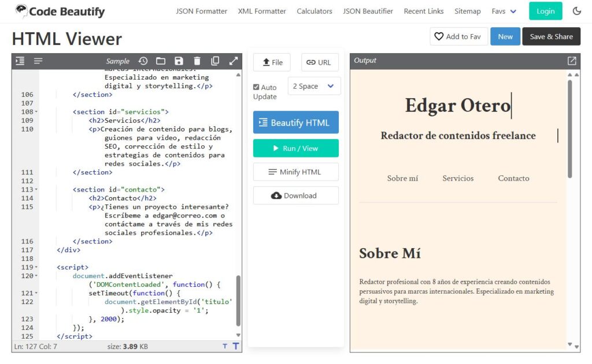
Task: Open the XML Formatter menu item
Action: coord(262,12)
